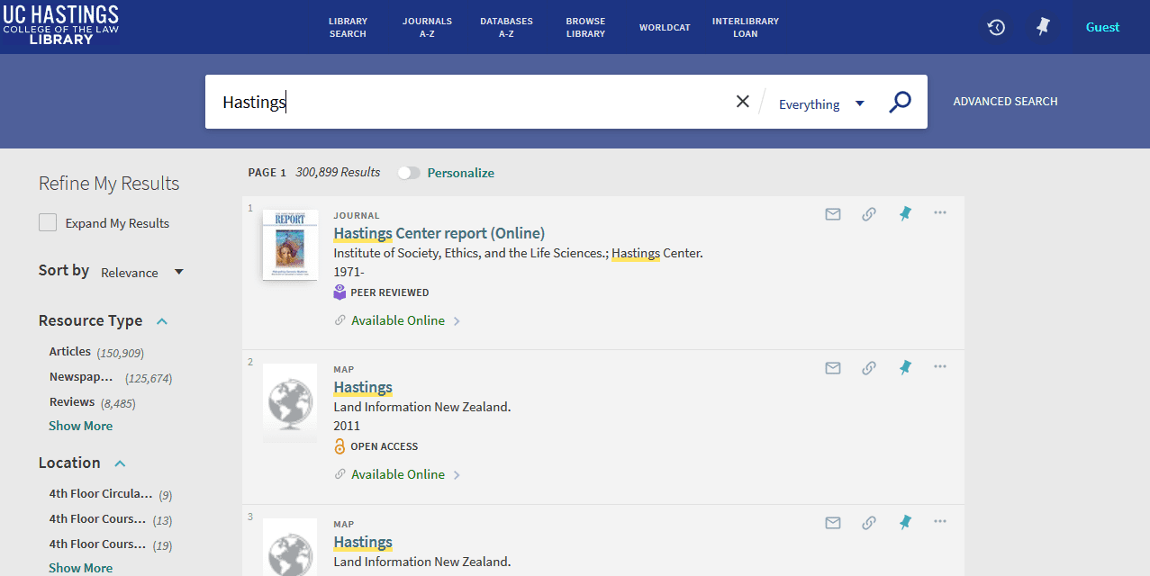Open the Sort by Relevance dropdown
This screenshot has width=1150, height=576.
click(141, 273)
